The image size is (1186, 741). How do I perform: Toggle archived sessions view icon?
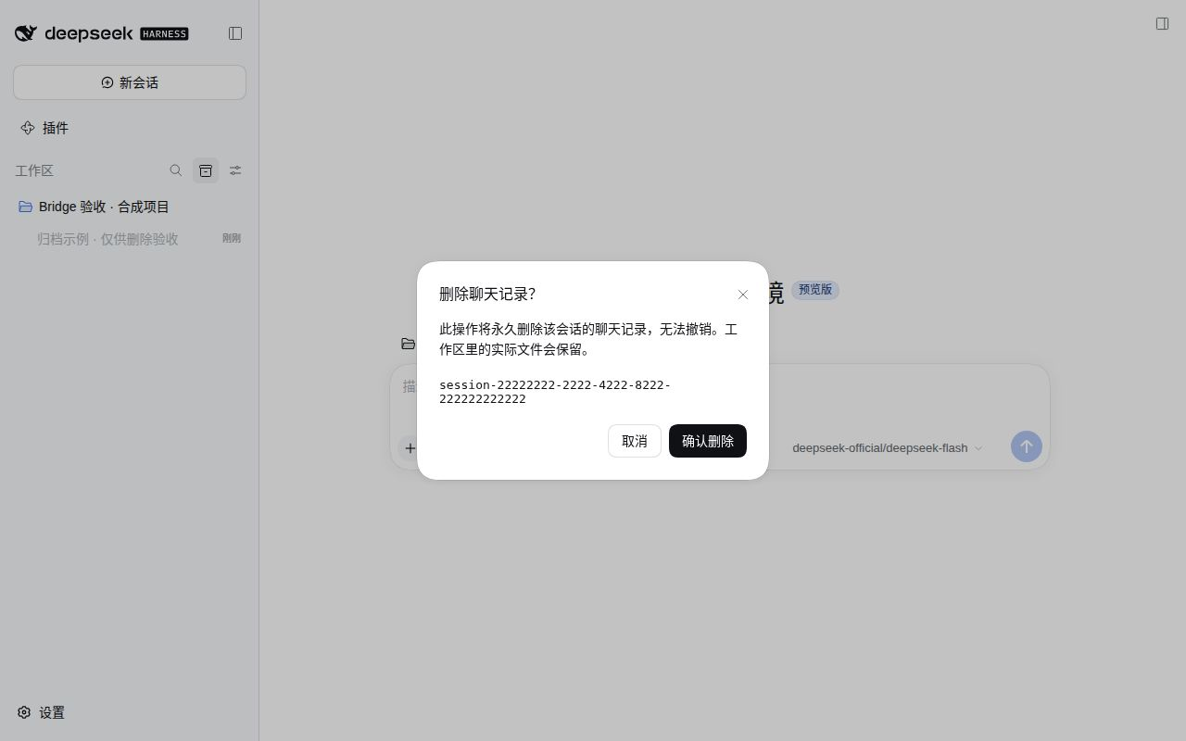coord(206,170)
